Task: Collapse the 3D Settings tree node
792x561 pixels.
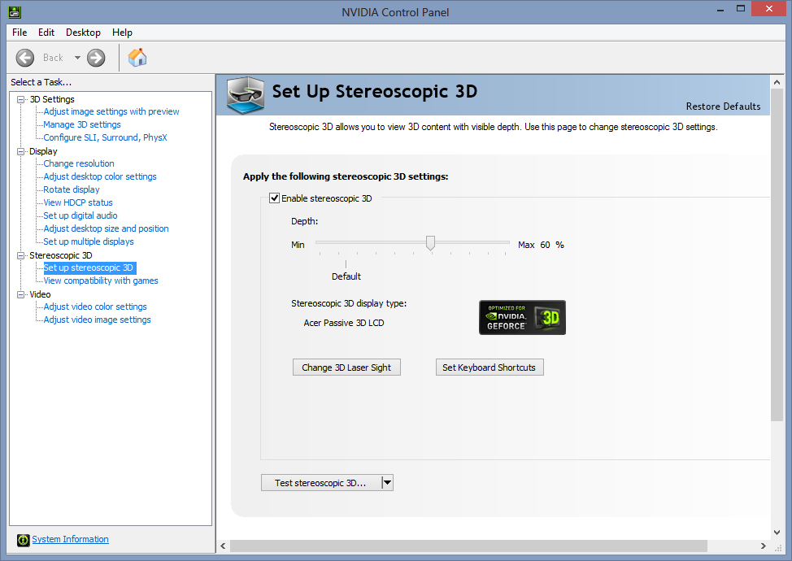Action: [20, 99]
